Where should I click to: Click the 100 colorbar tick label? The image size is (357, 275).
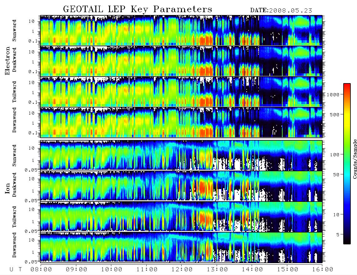point(334,155)
